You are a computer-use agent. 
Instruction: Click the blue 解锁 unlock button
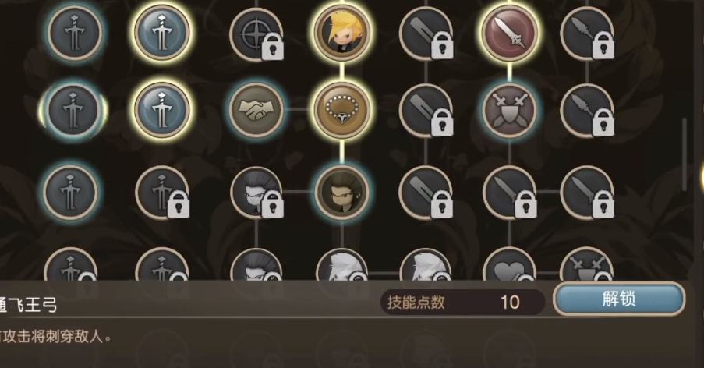tap(619, 299)
